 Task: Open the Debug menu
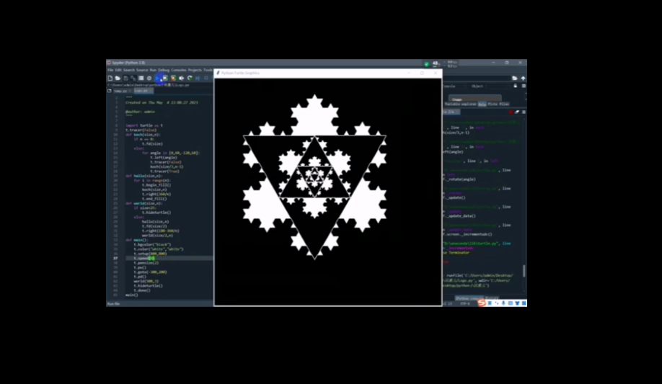pyautogui.click(x=164, y=70)
